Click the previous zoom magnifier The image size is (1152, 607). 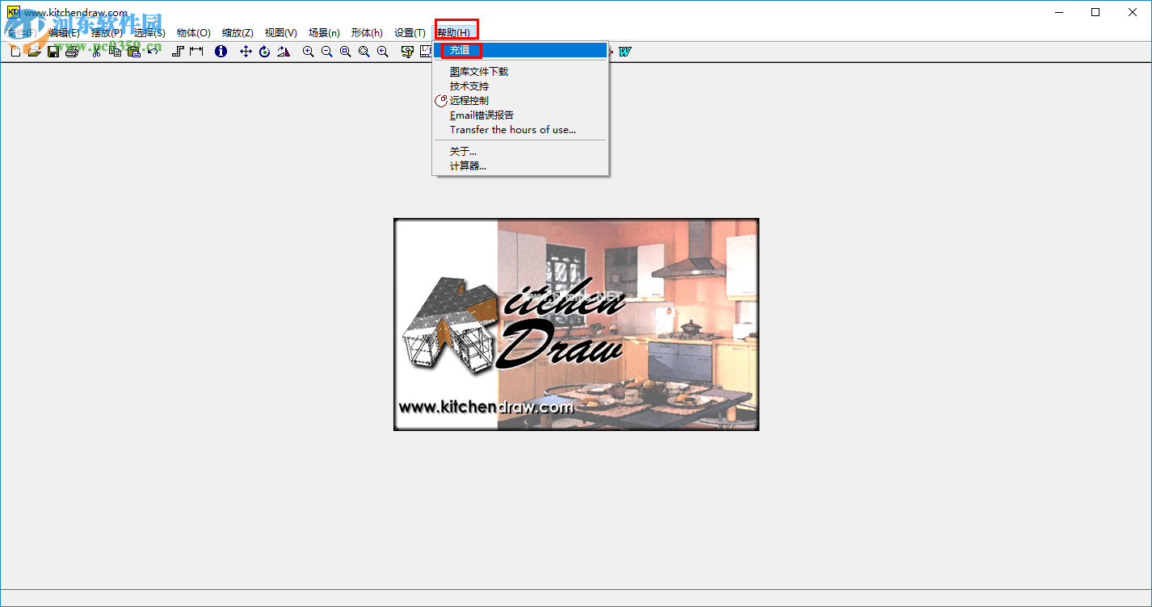pyautogui.click(x=382, y=52)
